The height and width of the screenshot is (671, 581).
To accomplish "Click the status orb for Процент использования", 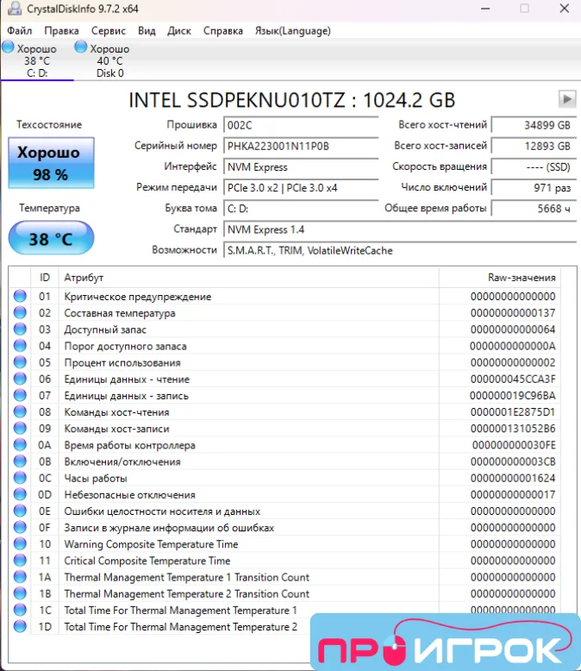I will coord(20,362).
